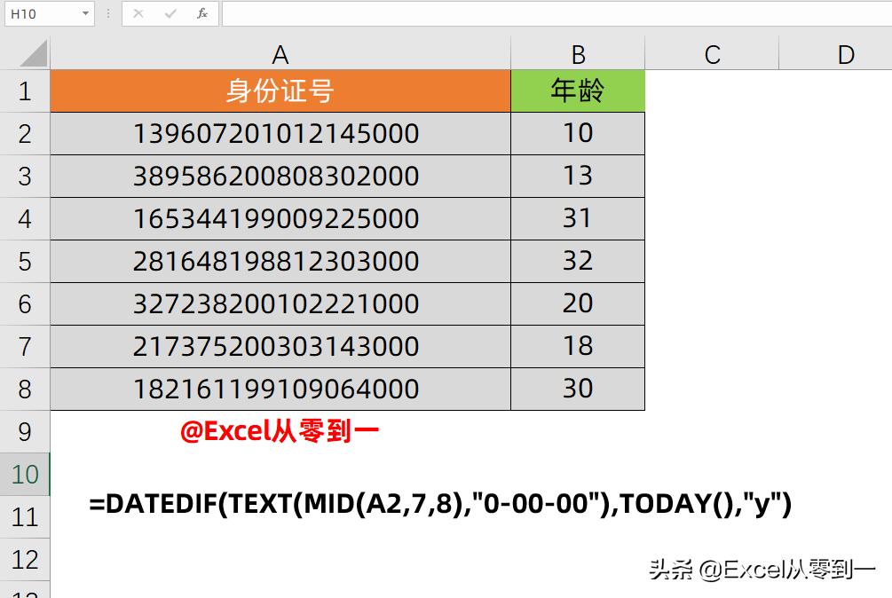Image resolution: width=892 pixels, height=598 pixels.
Task: Click the Insert Function fx icon
Action: tap(202, 13)
